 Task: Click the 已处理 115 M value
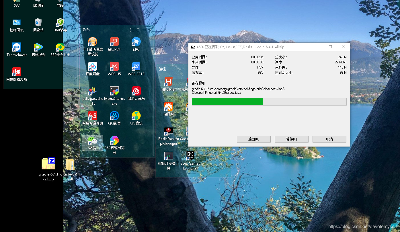pos(342,67)
